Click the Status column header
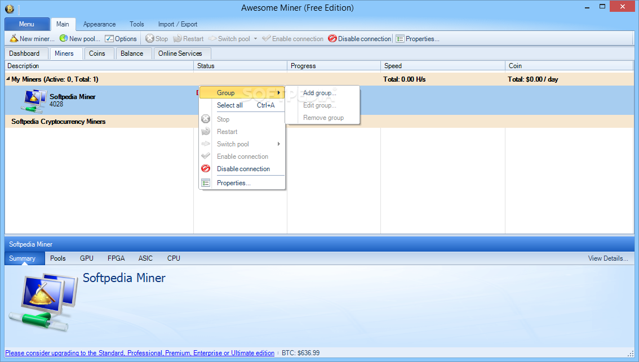This screenshot has height=362, width=639. click(241, 65)
